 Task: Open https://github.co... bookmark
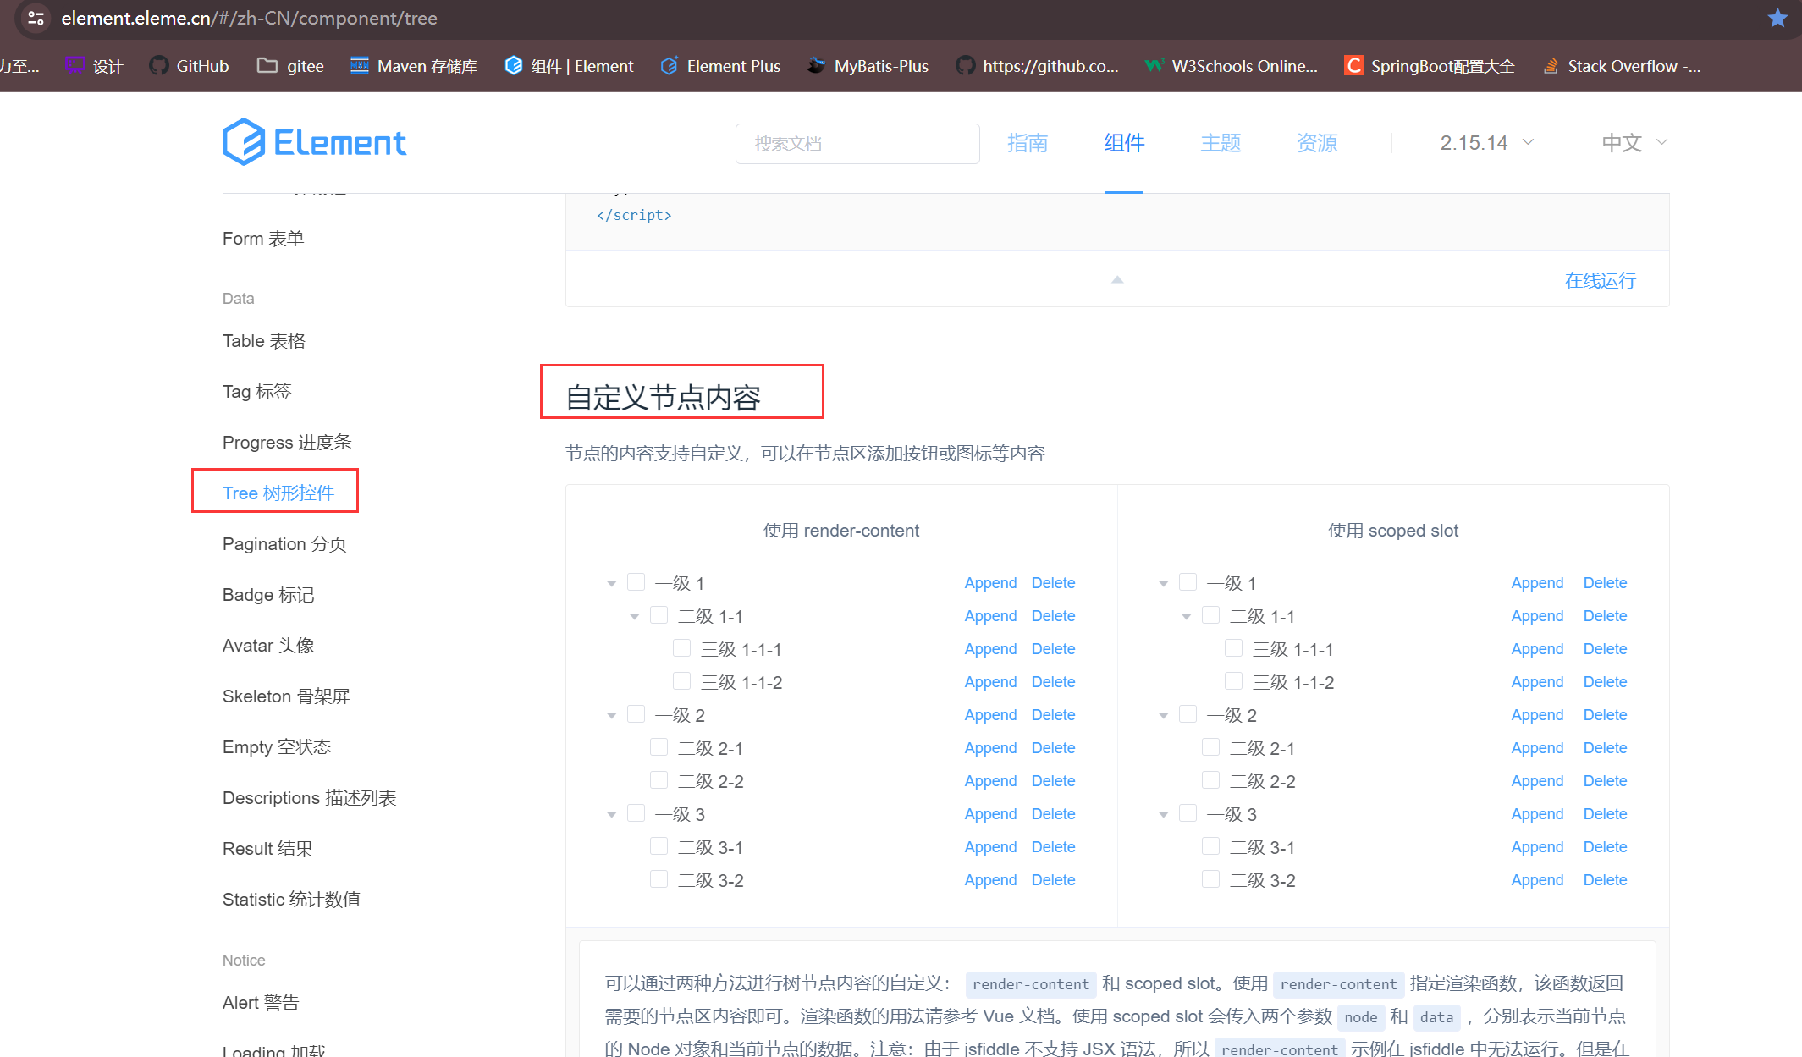pos(1037,66)
